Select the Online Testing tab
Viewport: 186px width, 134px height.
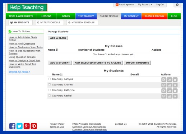pyautogui.click(x=109, y=16)
